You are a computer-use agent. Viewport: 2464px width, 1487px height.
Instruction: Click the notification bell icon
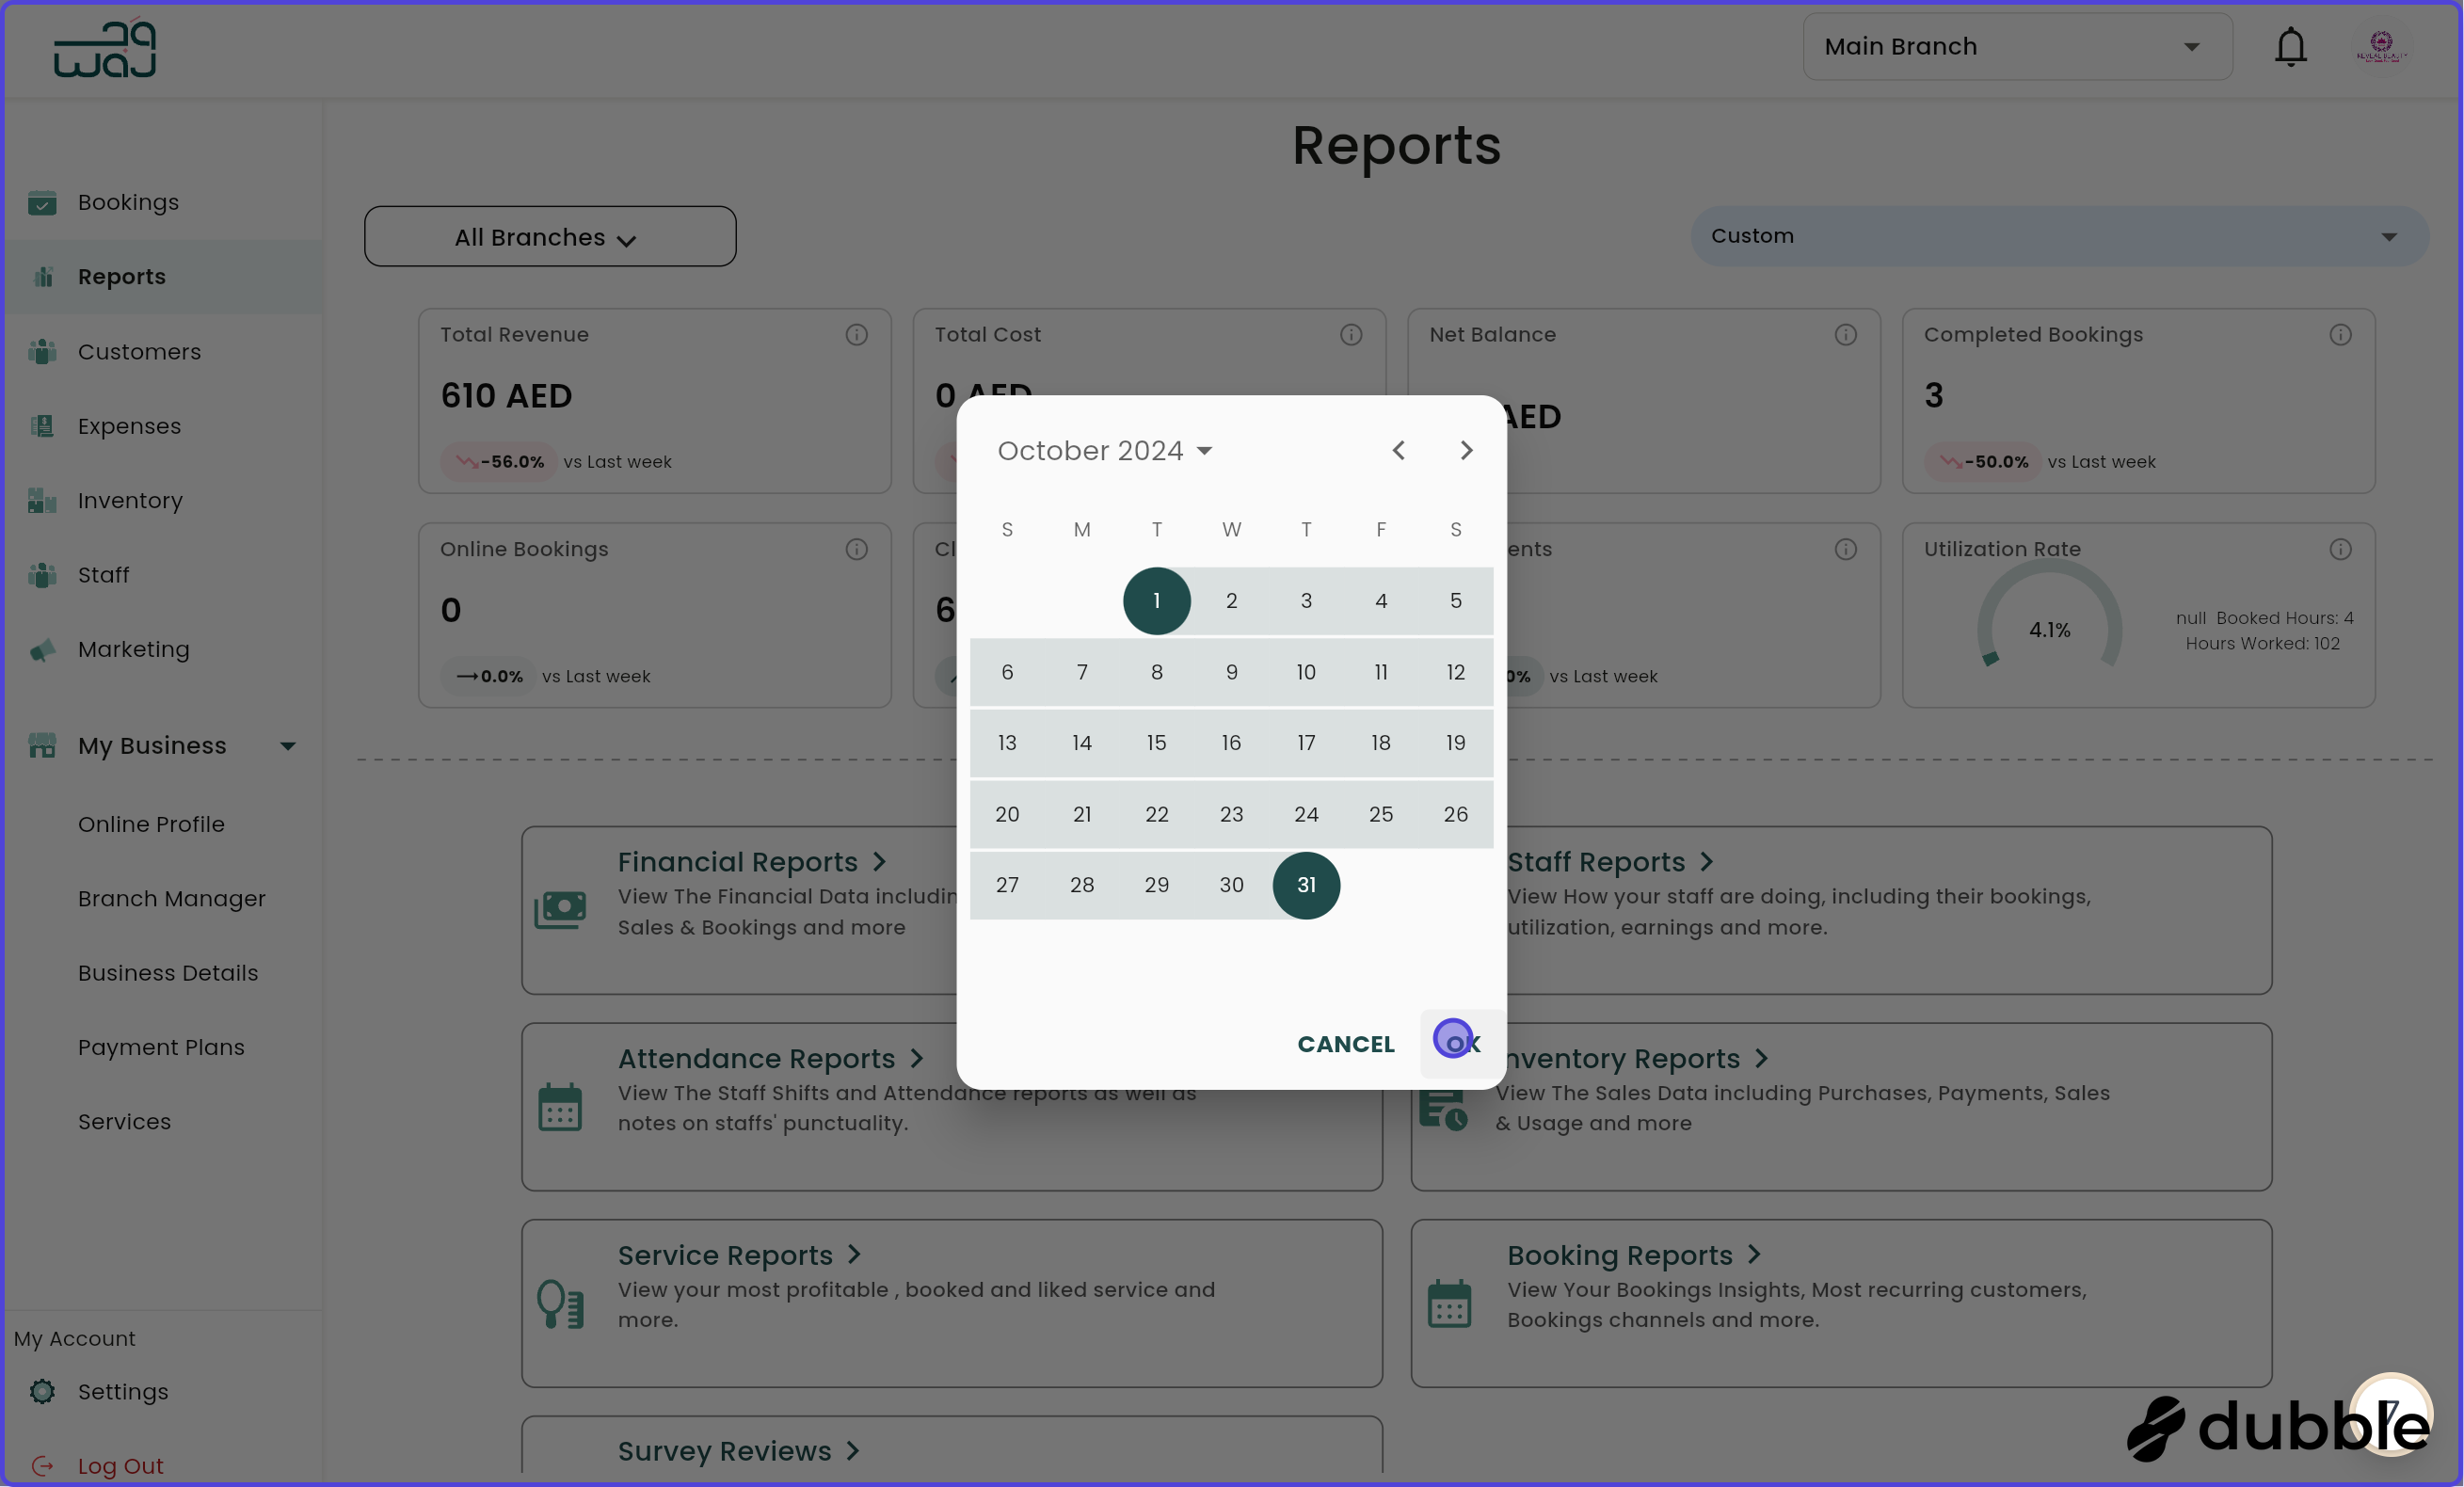2290,46
